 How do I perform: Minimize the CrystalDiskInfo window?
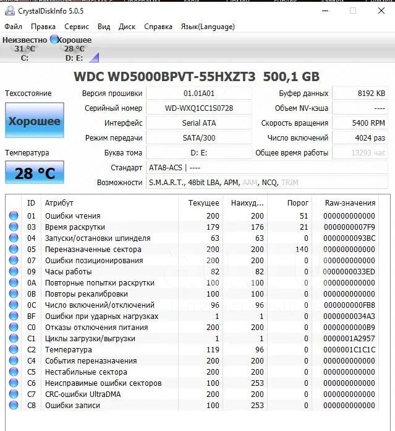[x=325, y=11]
